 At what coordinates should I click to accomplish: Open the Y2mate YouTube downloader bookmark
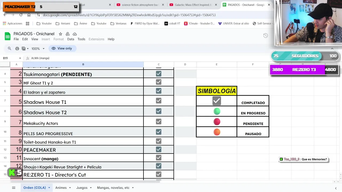(x=199, y=23)
